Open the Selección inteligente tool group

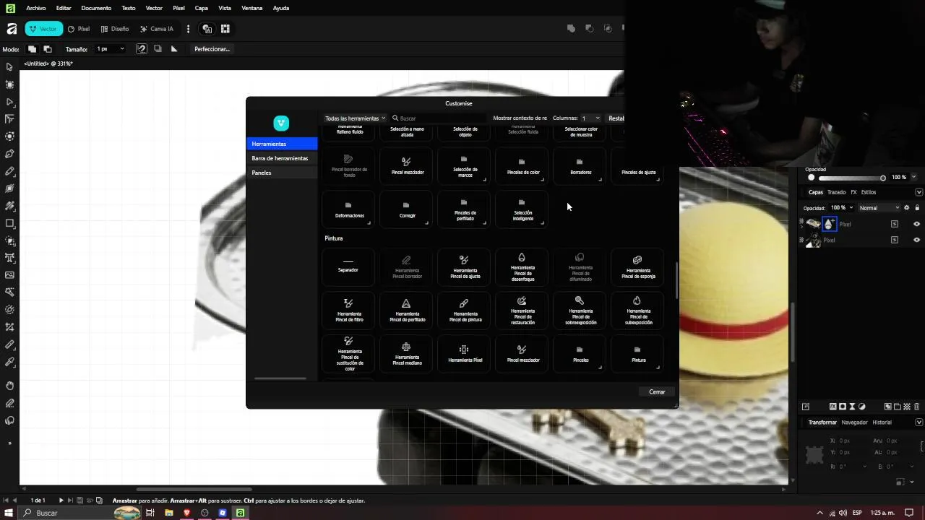click(522, 209)
